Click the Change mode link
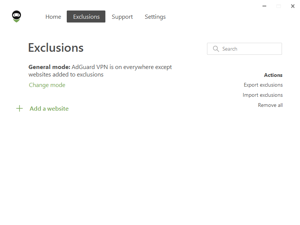300x225 pixels. tap(47, 85)
